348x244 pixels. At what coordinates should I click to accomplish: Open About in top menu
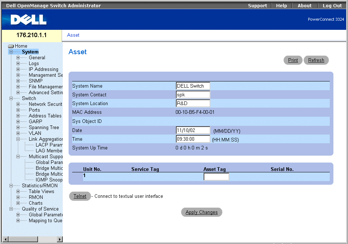[305, 6]
